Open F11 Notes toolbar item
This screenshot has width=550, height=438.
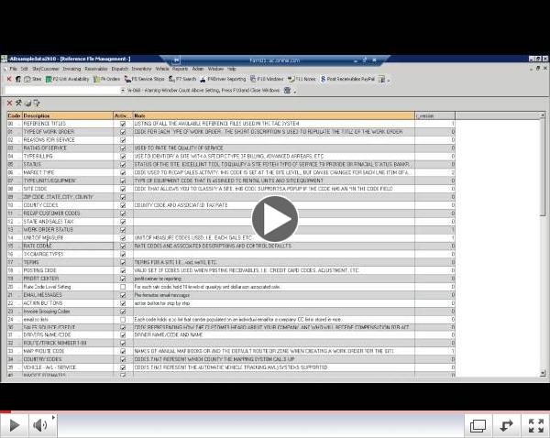pyautogui.click(x=302, y=79)
